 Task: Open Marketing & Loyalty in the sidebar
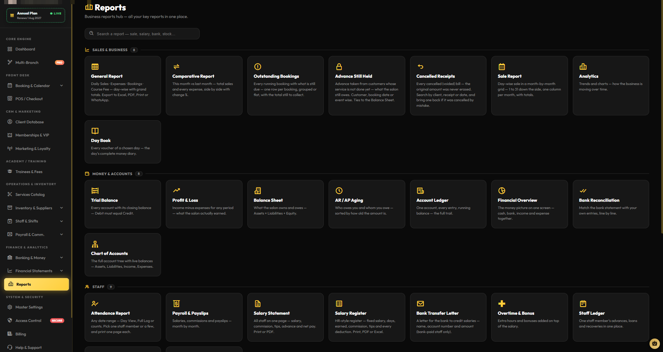coord(36,149)
